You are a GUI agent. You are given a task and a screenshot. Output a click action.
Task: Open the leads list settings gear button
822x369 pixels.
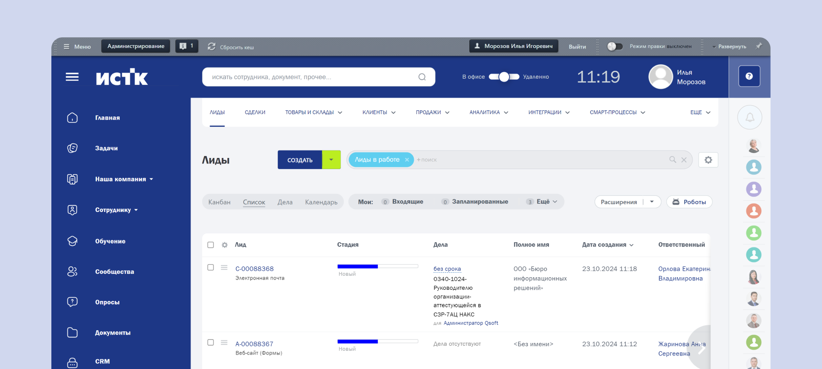tap(708, 160)
